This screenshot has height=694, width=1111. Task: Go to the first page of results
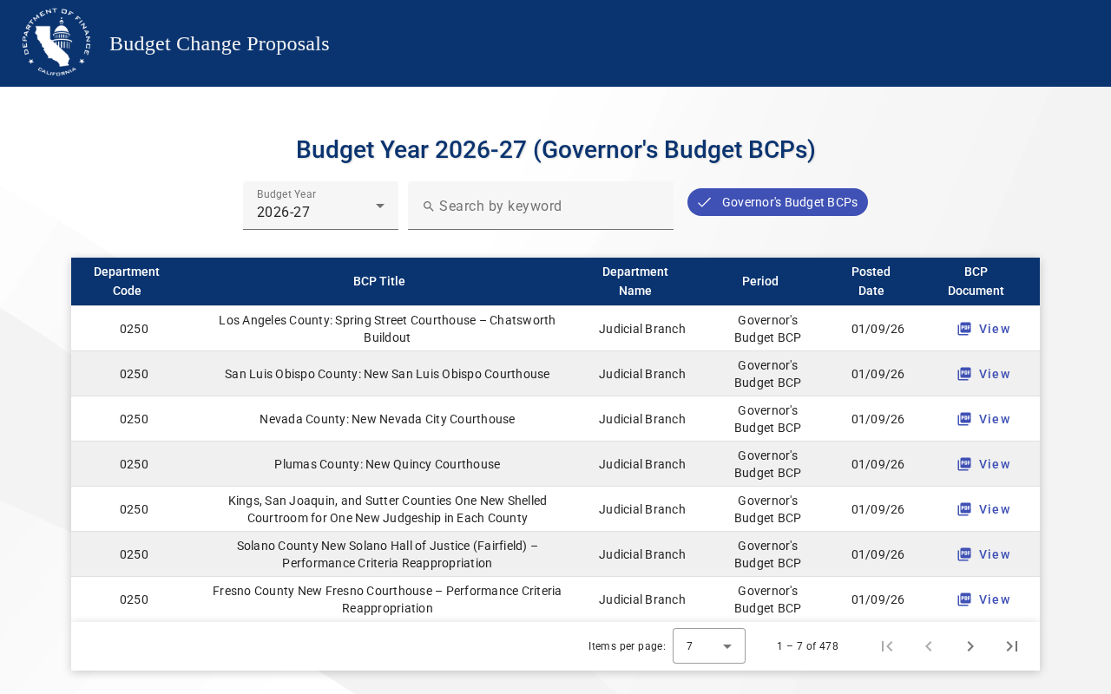tap(887, 646)
